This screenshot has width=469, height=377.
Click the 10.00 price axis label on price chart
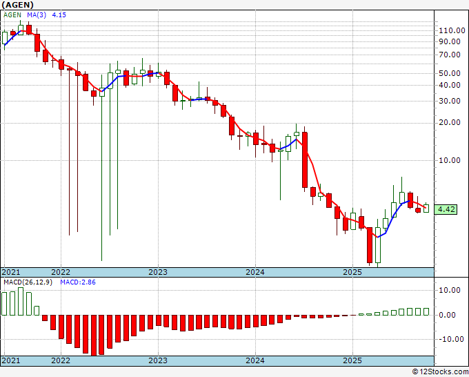[450, 160]
